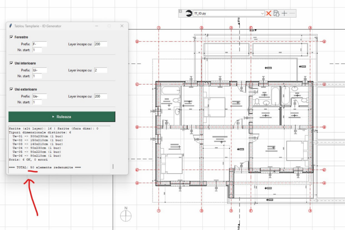Screen dimensions: 345x230
Task: Click the 'Ue-05 -> 90x220cm (1 buc)' output line
Action: (37, 152)
